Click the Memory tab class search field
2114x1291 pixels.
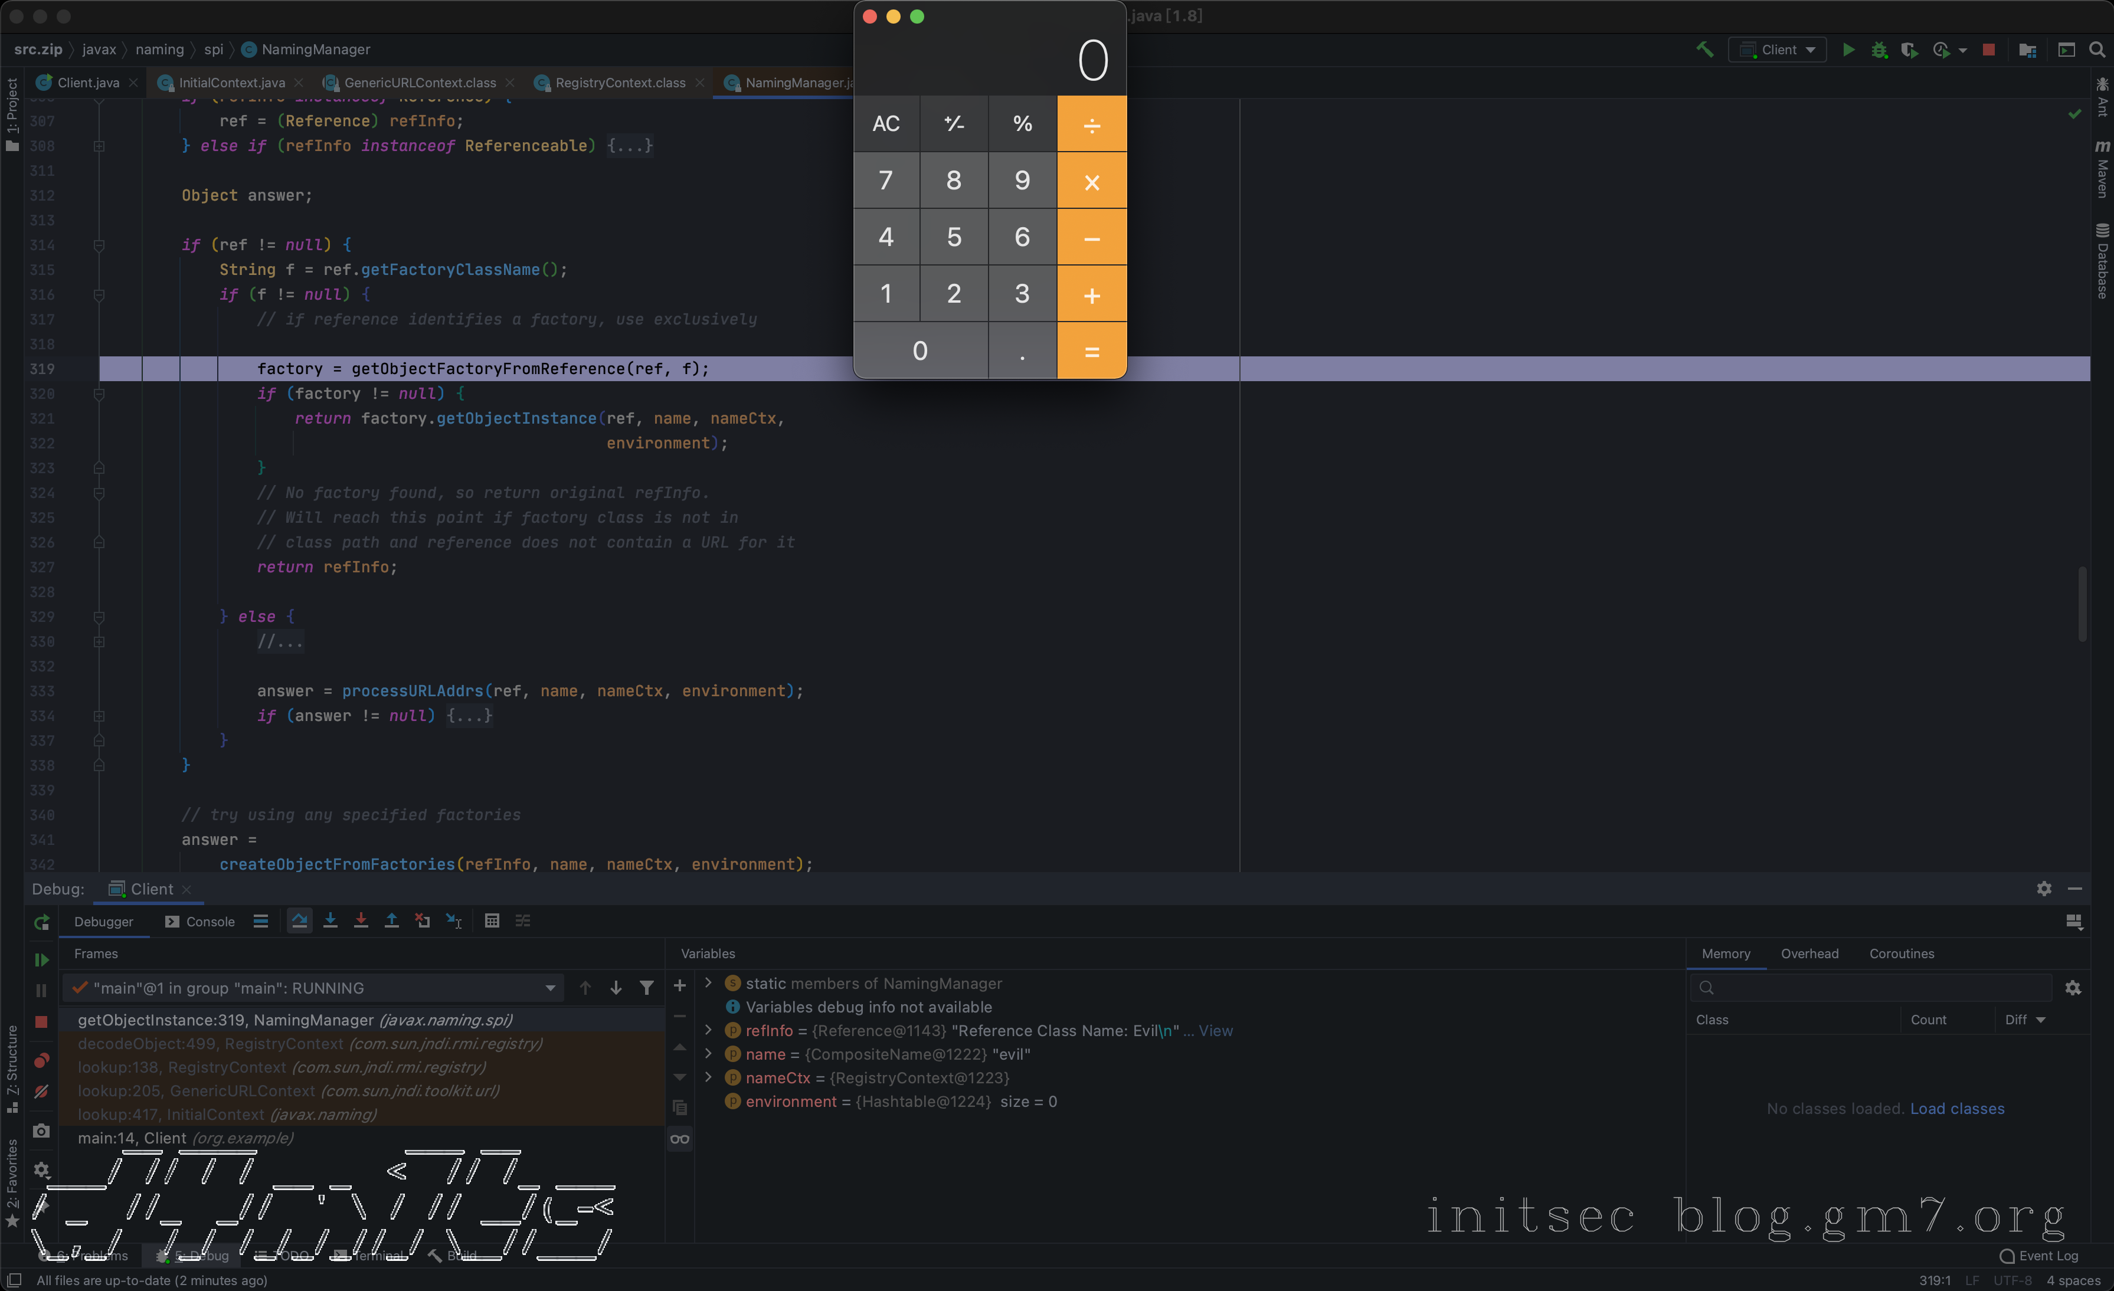[x=1870, y=988]
